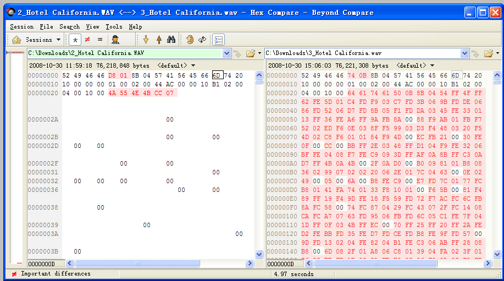Select byte D8 in left pane first row
Screen dimensions: 504x281
(112, 75)
